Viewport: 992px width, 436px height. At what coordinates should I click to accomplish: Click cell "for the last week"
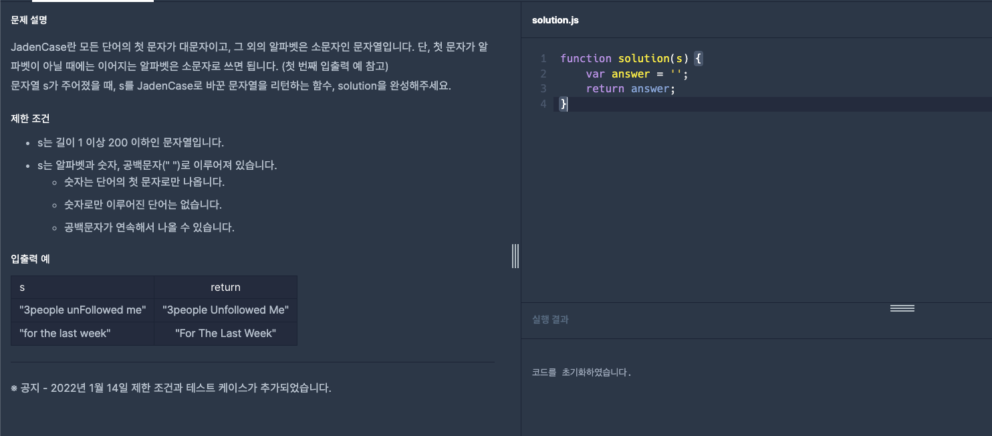tap(83, 333)
